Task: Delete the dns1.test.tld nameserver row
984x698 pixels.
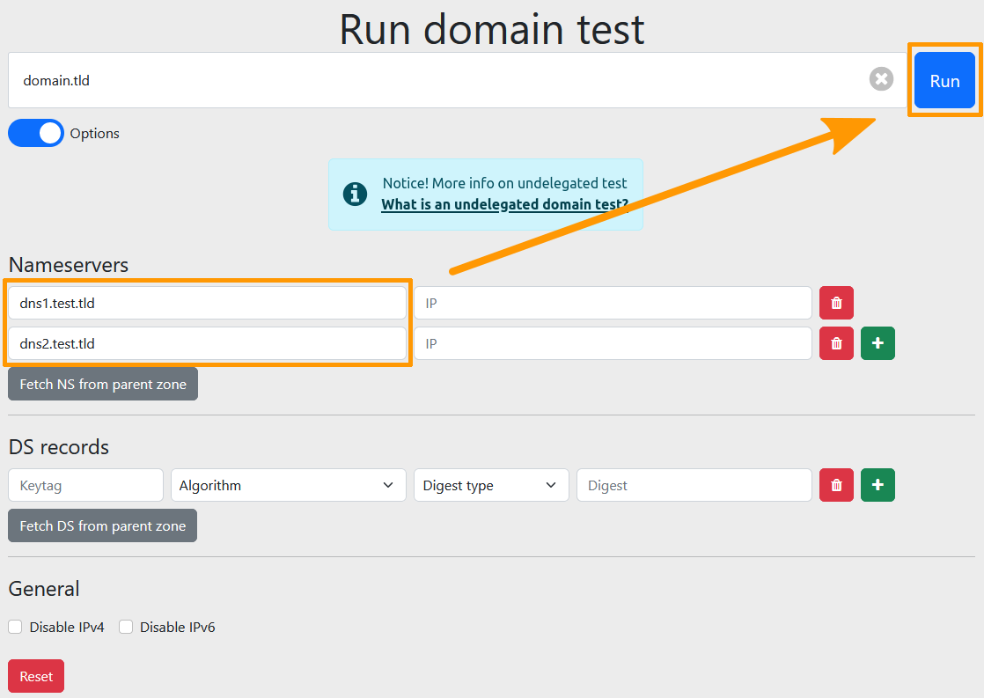Action: point(835,302)
